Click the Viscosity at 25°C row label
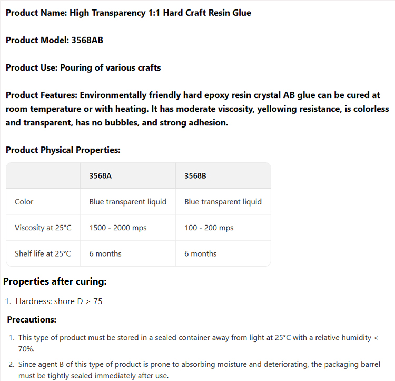395x381 pixels. pos(43,228)
